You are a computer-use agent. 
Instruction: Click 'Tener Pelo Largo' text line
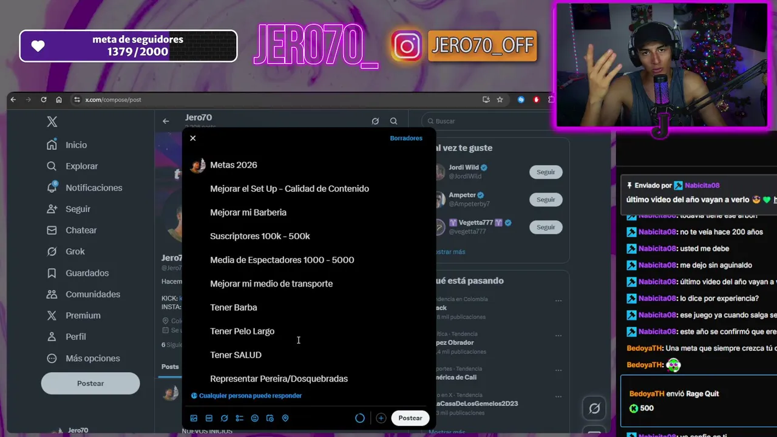(242, 331)
